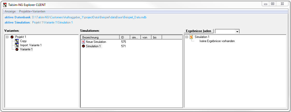Click the Copy variant icon
Image resolution: width=291 pixels, height=112 pixels.
click(x=17, y=41)
